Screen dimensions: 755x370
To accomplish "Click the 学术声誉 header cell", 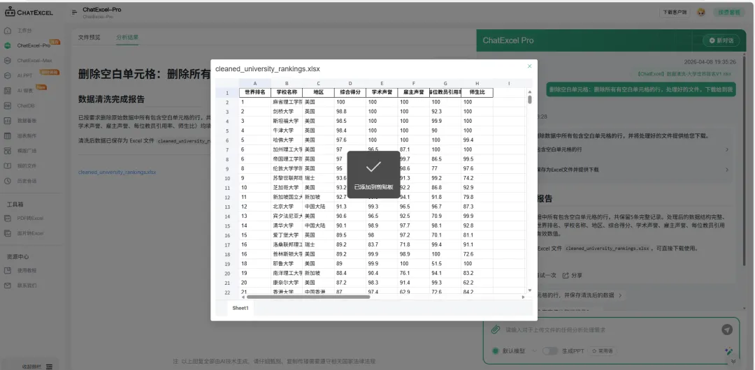I will [382, 92].
